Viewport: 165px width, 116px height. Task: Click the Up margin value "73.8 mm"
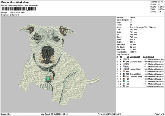pos(133,35)
